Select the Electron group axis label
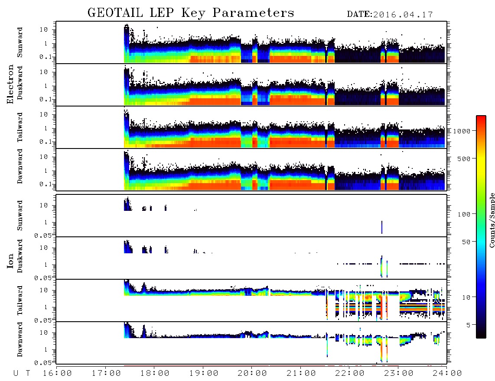The width and height of the screenshot is (495, 381). [x=10, y=84]
